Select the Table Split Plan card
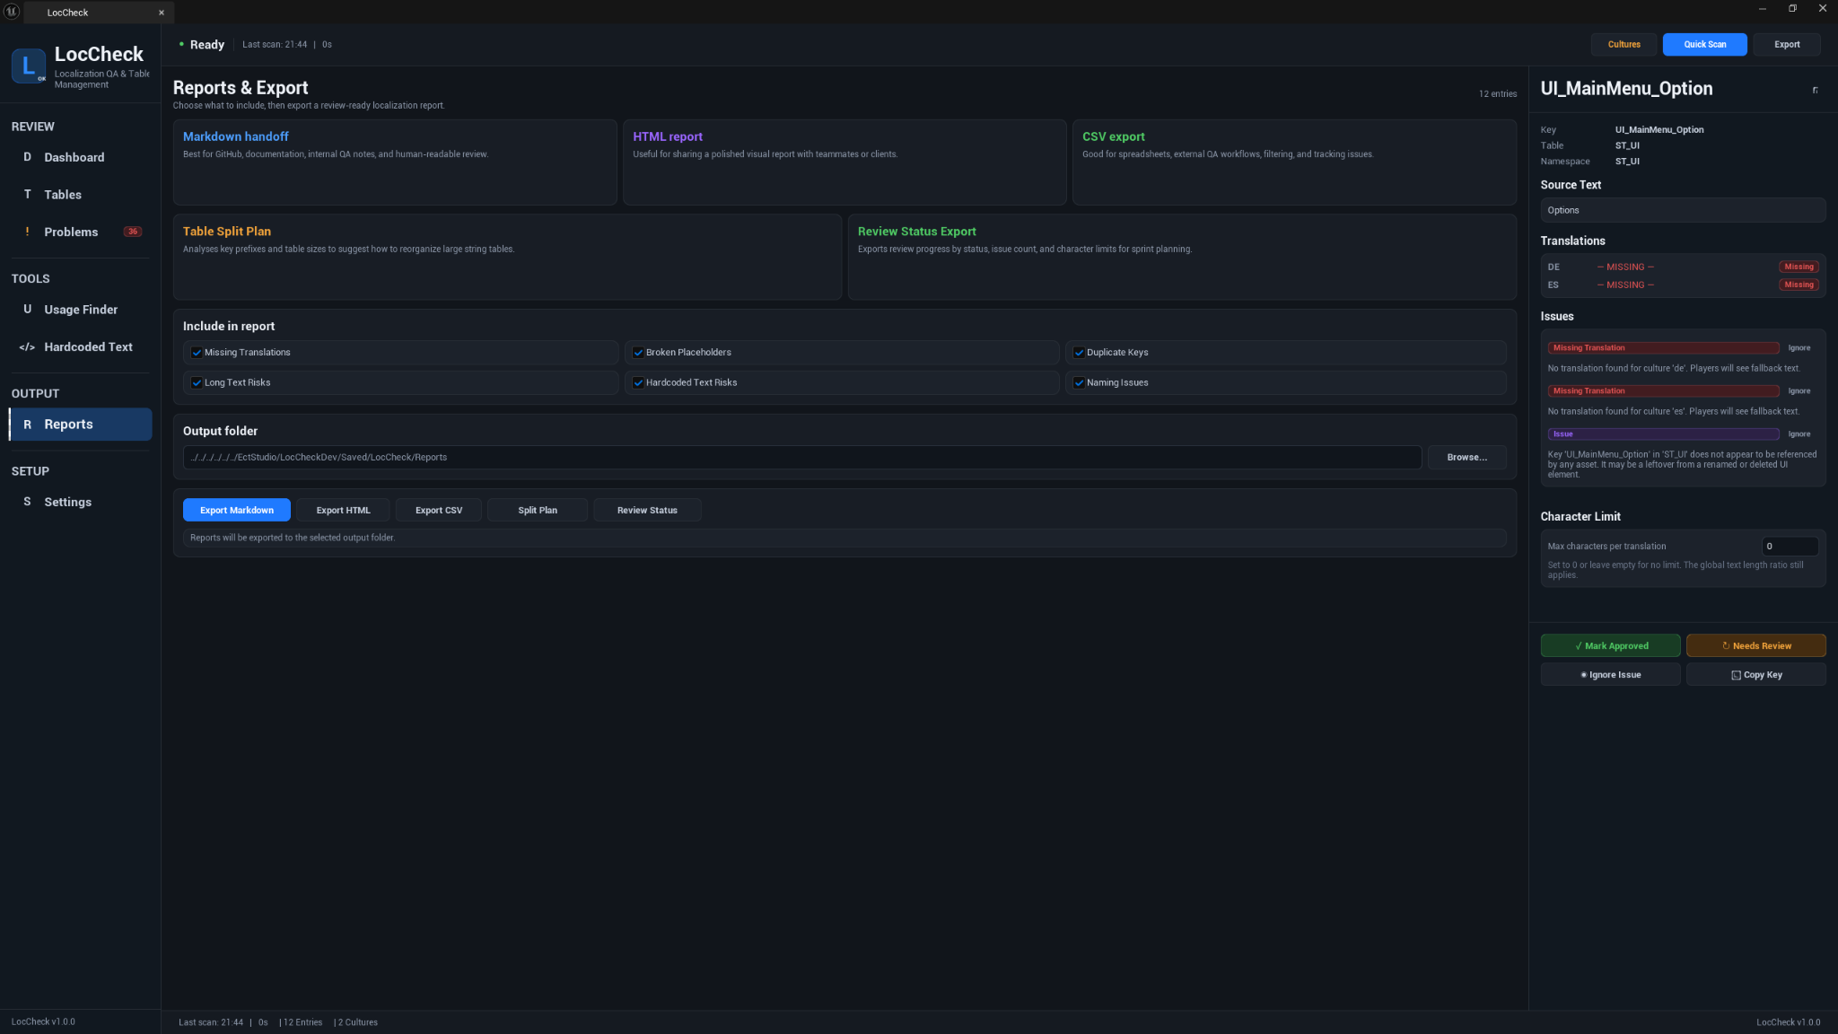Screen dimensions: 1838x1034 point(507,257)
